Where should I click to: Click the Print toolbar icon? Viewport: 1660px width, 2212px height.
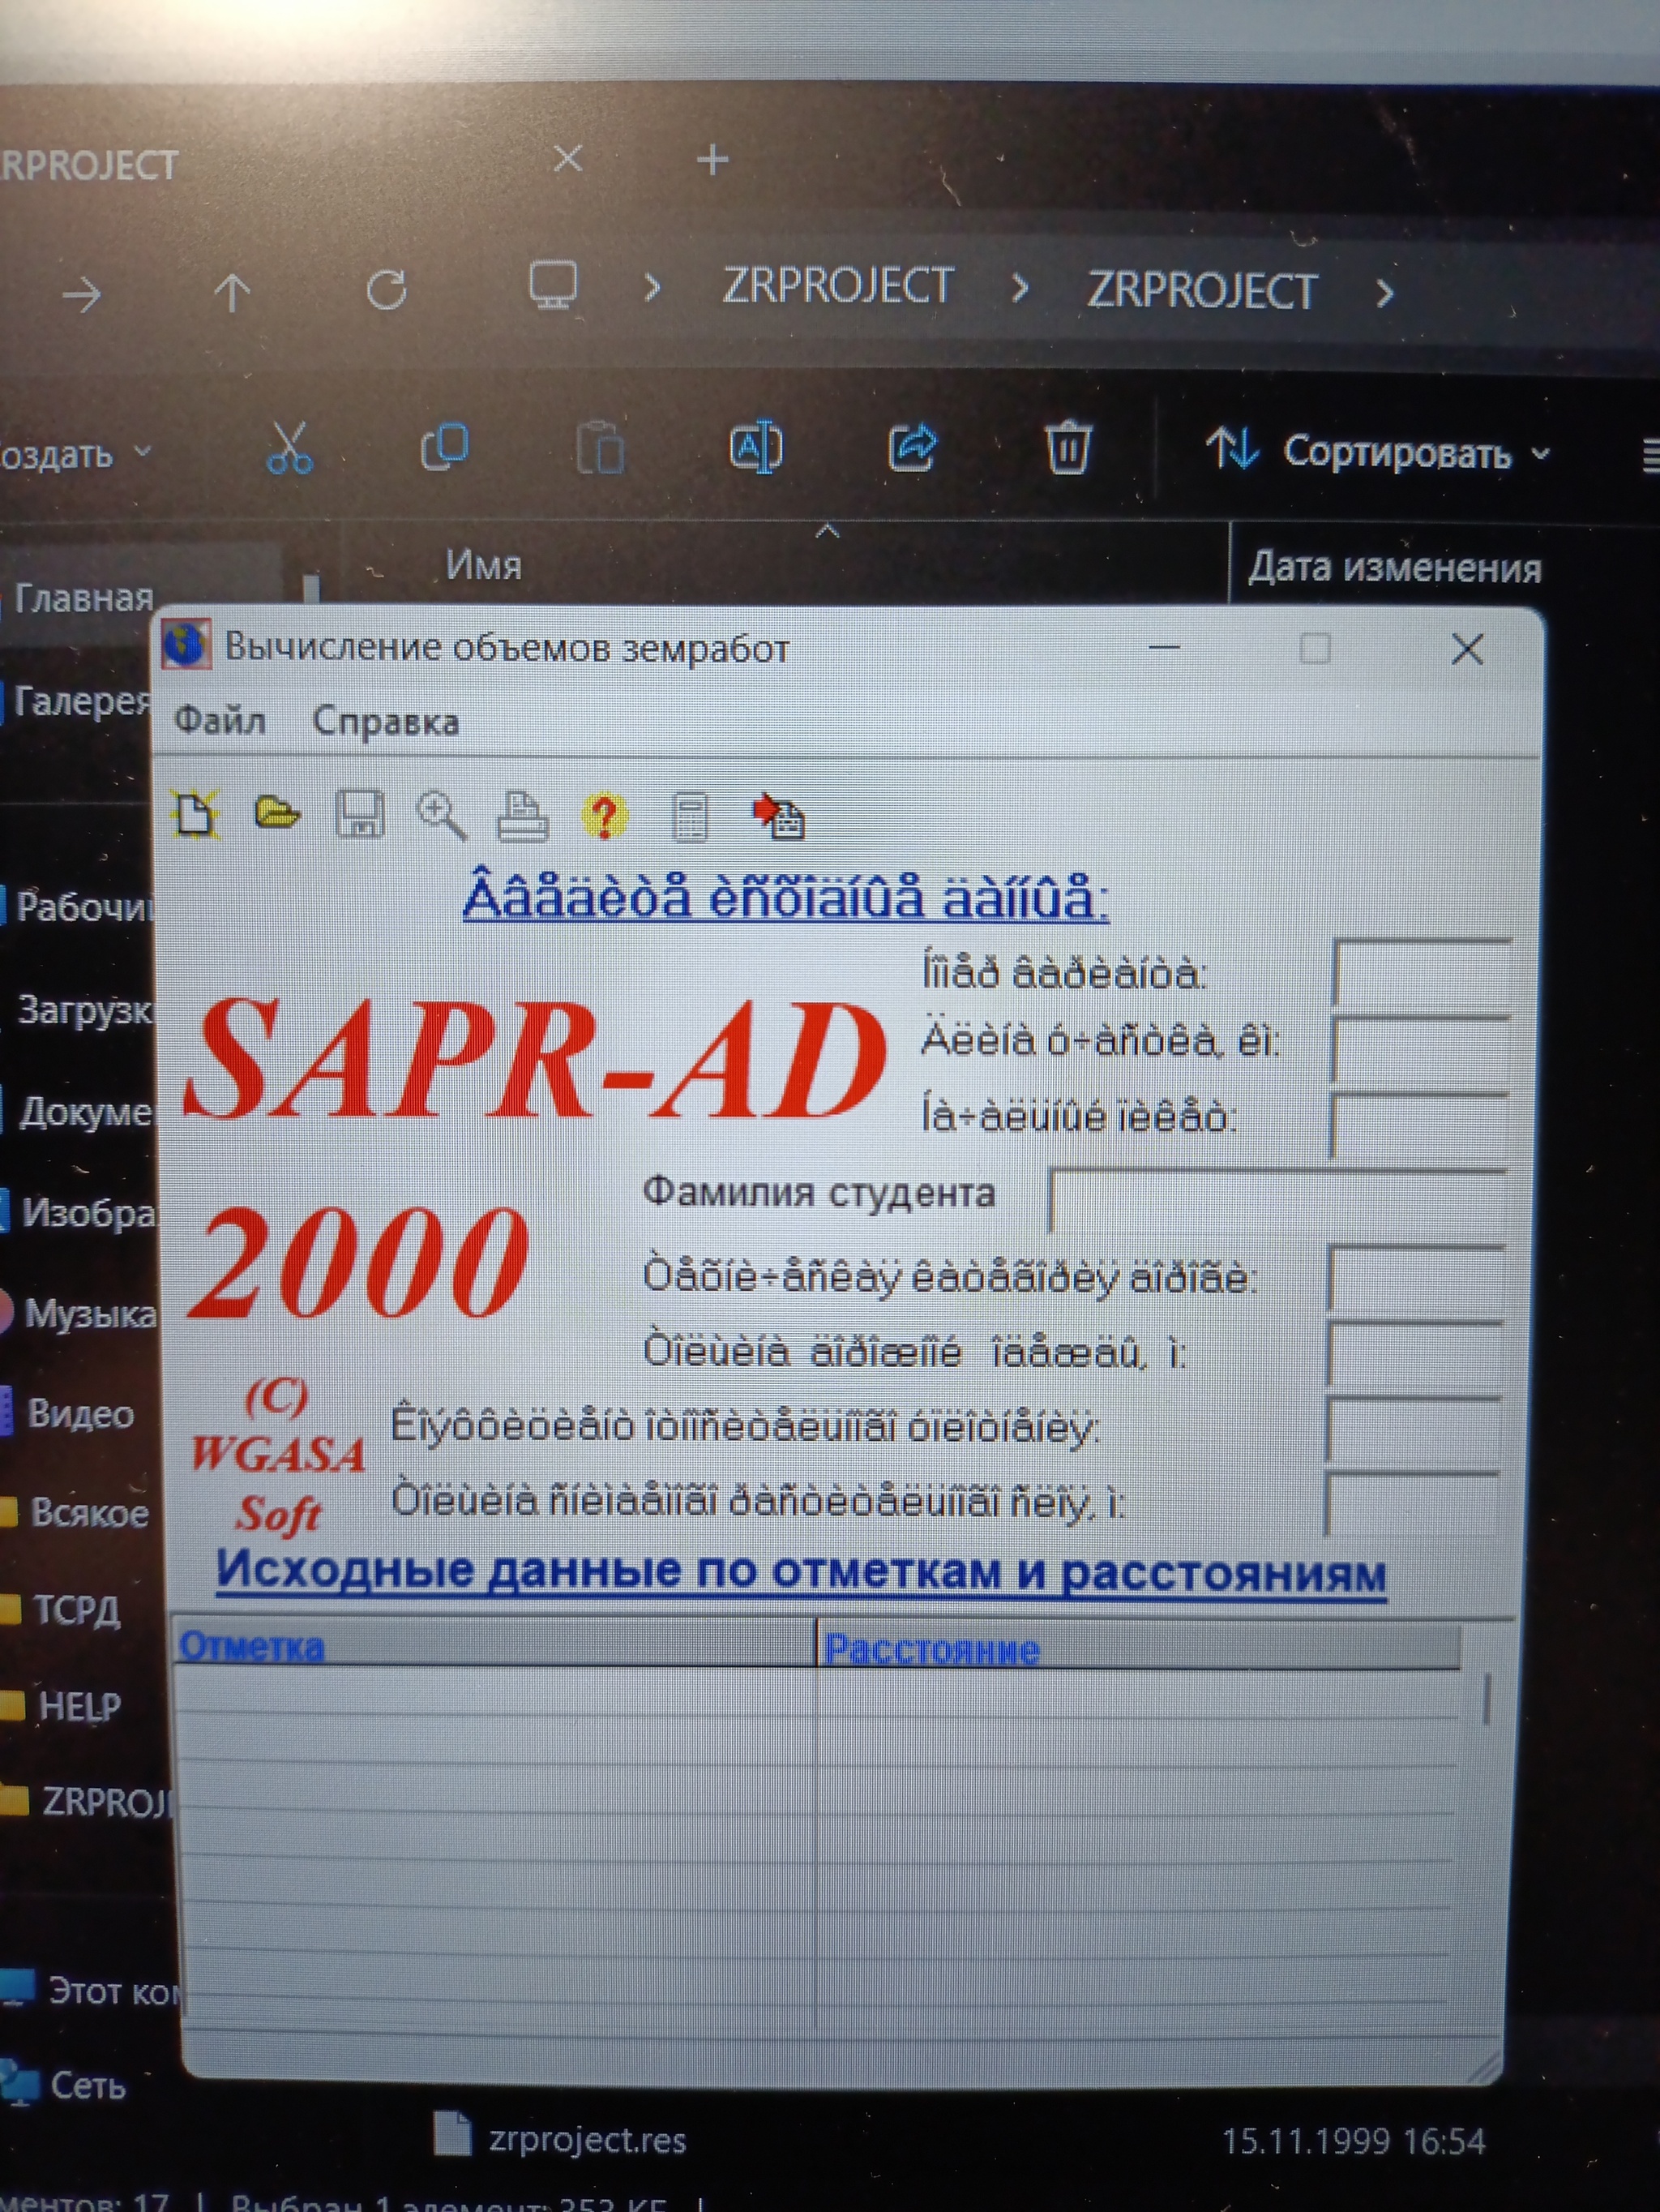point(523,816)
